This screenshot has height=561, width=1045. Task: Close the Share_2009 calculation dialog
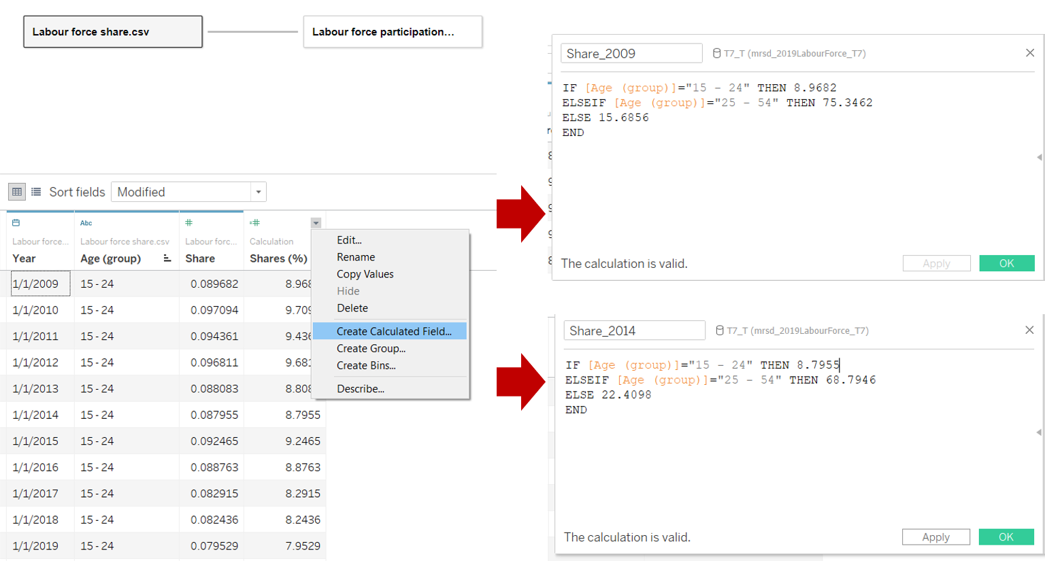point(1029,53)
